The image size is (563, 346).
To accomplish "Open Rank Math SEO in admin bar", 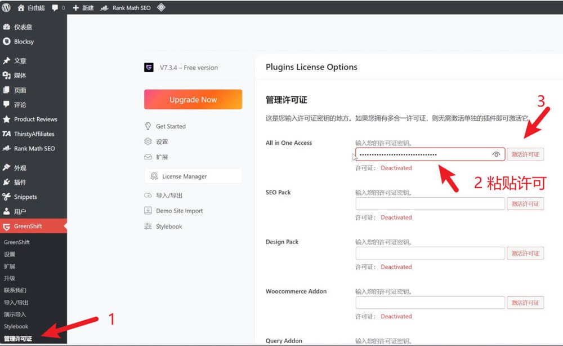I will point(126,7).
